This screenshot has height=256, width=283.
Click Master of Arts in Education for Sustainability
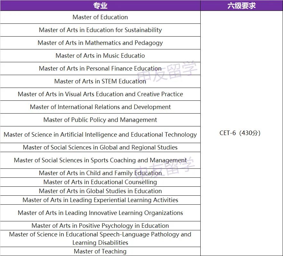tap(100, 30)
